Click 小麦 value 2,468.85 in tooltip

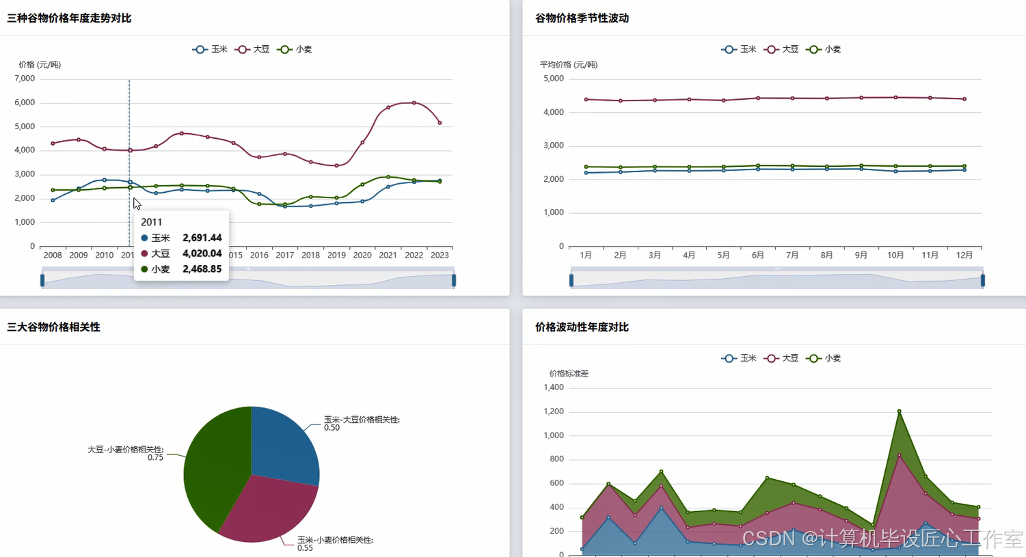click(x=202, y=269)
